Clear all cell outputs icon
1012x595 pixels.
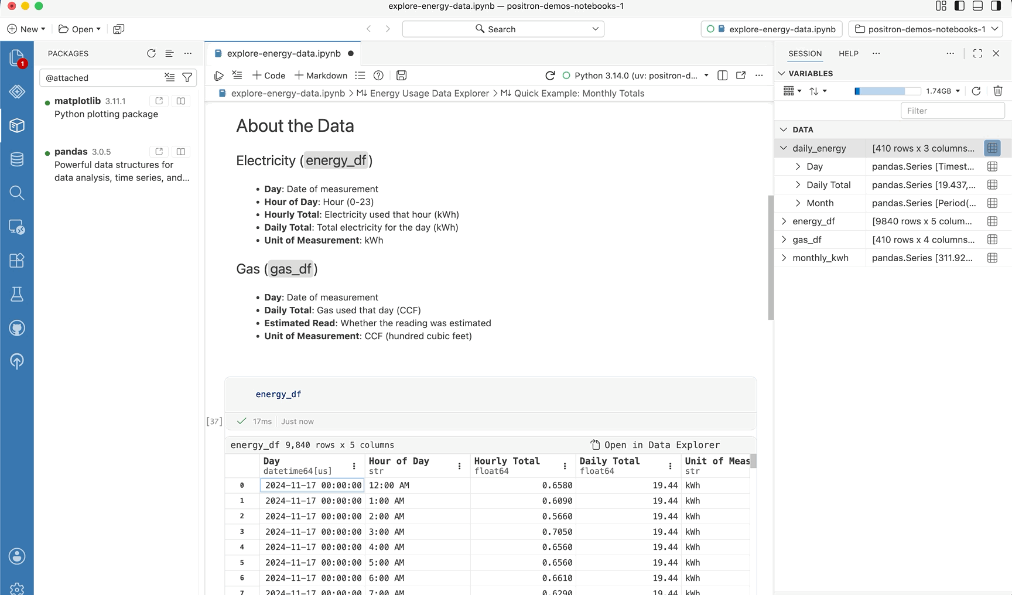[x=237, y=75]
